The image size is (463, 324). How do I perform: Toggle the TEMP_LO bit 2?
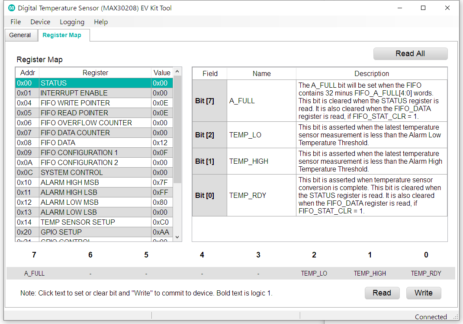click(x=314, y=273)
